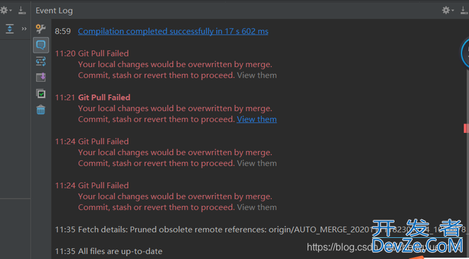Viewport: 469px width, 259px height.
Task: Click the View them text at 11:20
Action: tap(257, 75)
